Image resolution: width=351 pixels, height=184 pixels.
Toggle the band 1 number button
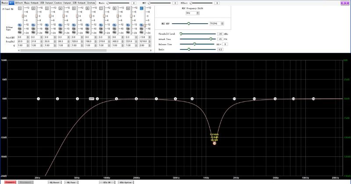point(20,9)
